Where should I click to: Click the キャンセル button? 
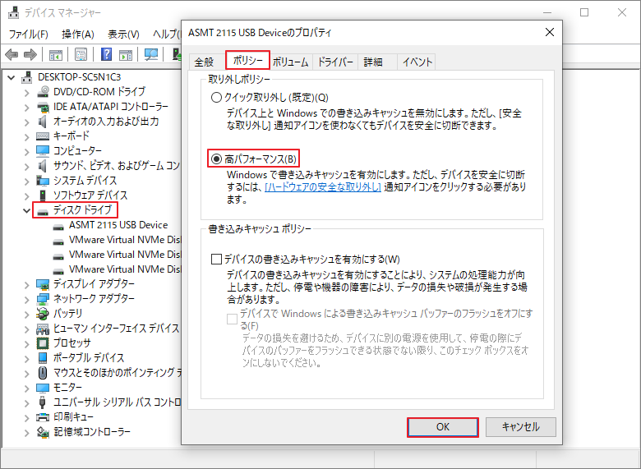[x=521, y=427]
